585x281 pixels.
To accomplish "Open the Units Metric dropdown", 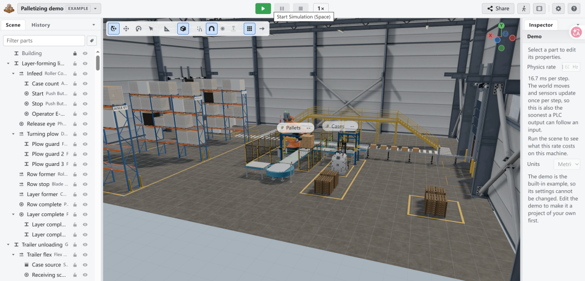I will [567, 164].
